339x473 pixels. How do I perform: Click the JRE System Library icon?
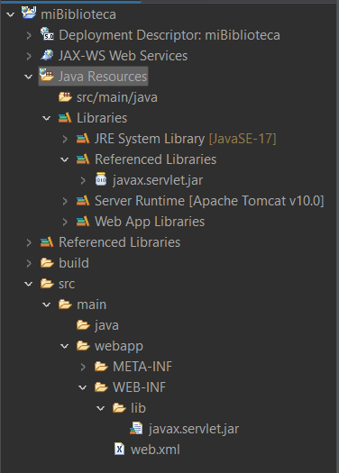83,139
